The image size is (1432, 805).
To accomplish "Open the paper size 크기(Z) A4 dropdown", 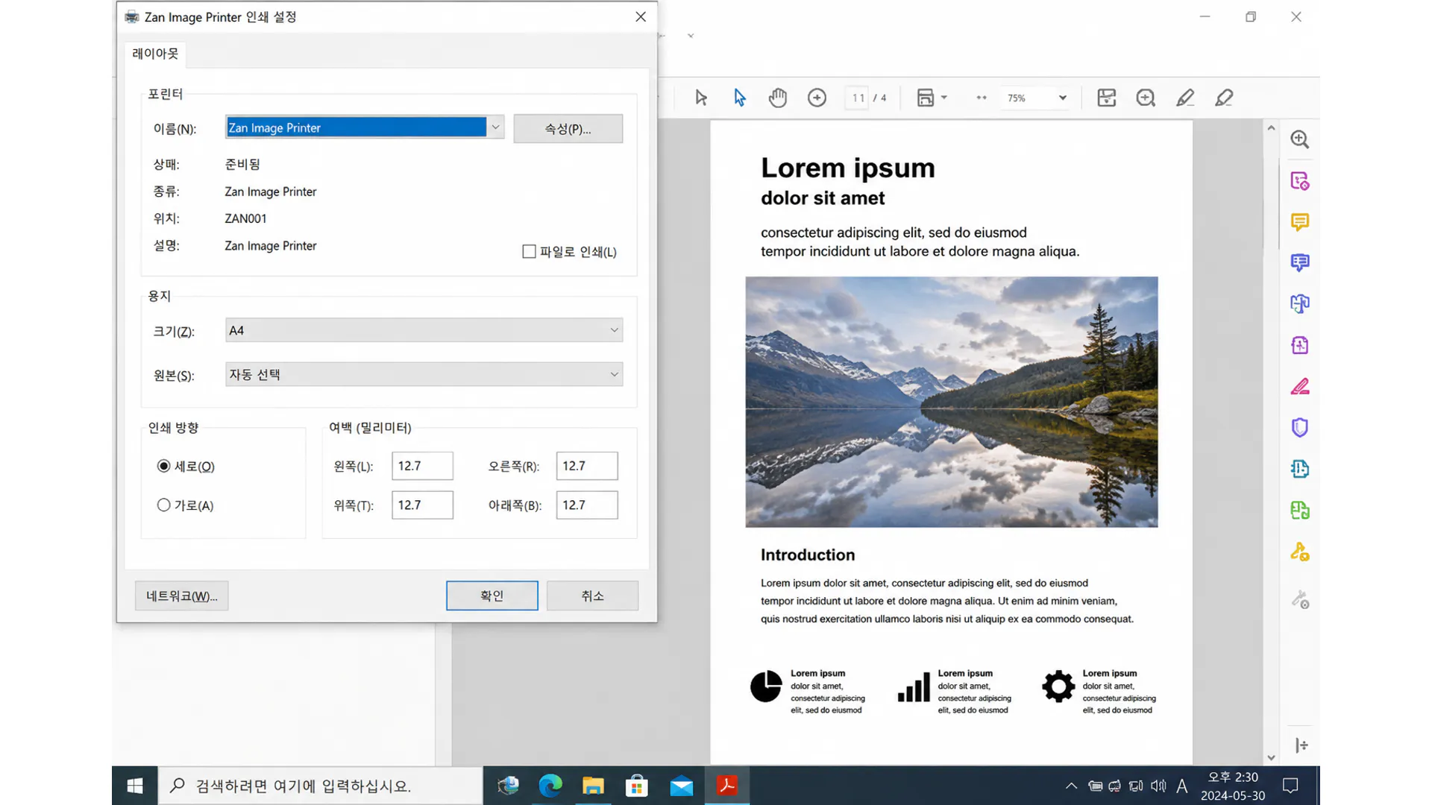I will 424,330.
